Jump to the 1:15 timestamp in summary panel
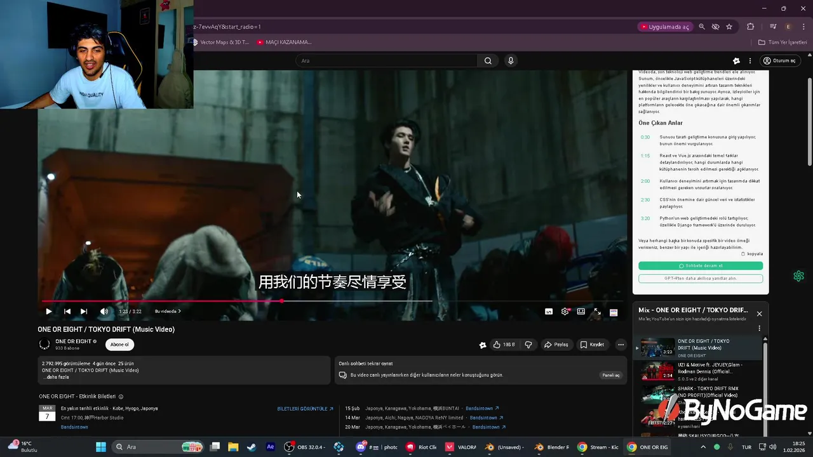 (645, 156)
